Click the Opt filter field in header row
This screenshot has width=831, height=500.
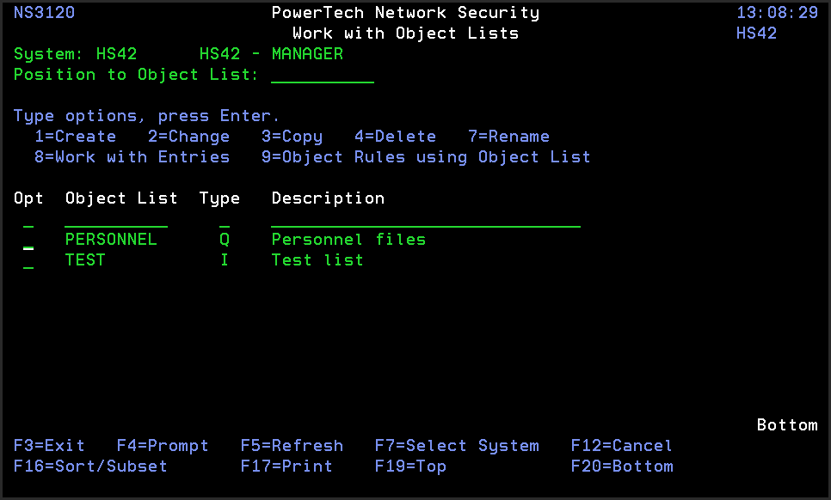28,220
